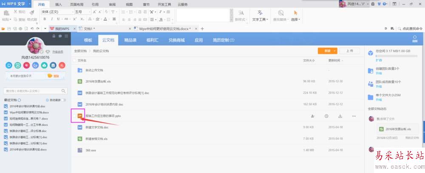Screen dimensions: 425x173
Task: Click the Italic formatting icon
Action: pos(52,19)
